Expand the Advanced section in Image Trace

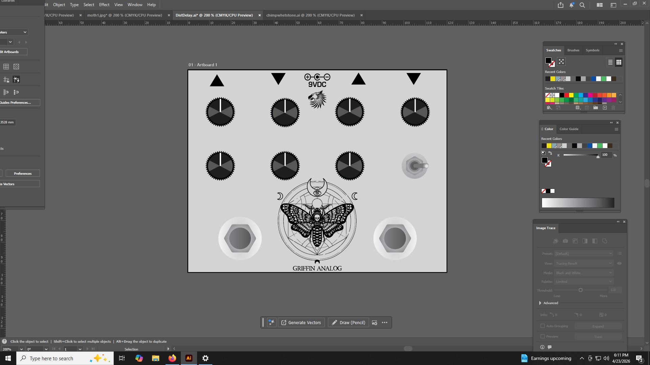540,303
